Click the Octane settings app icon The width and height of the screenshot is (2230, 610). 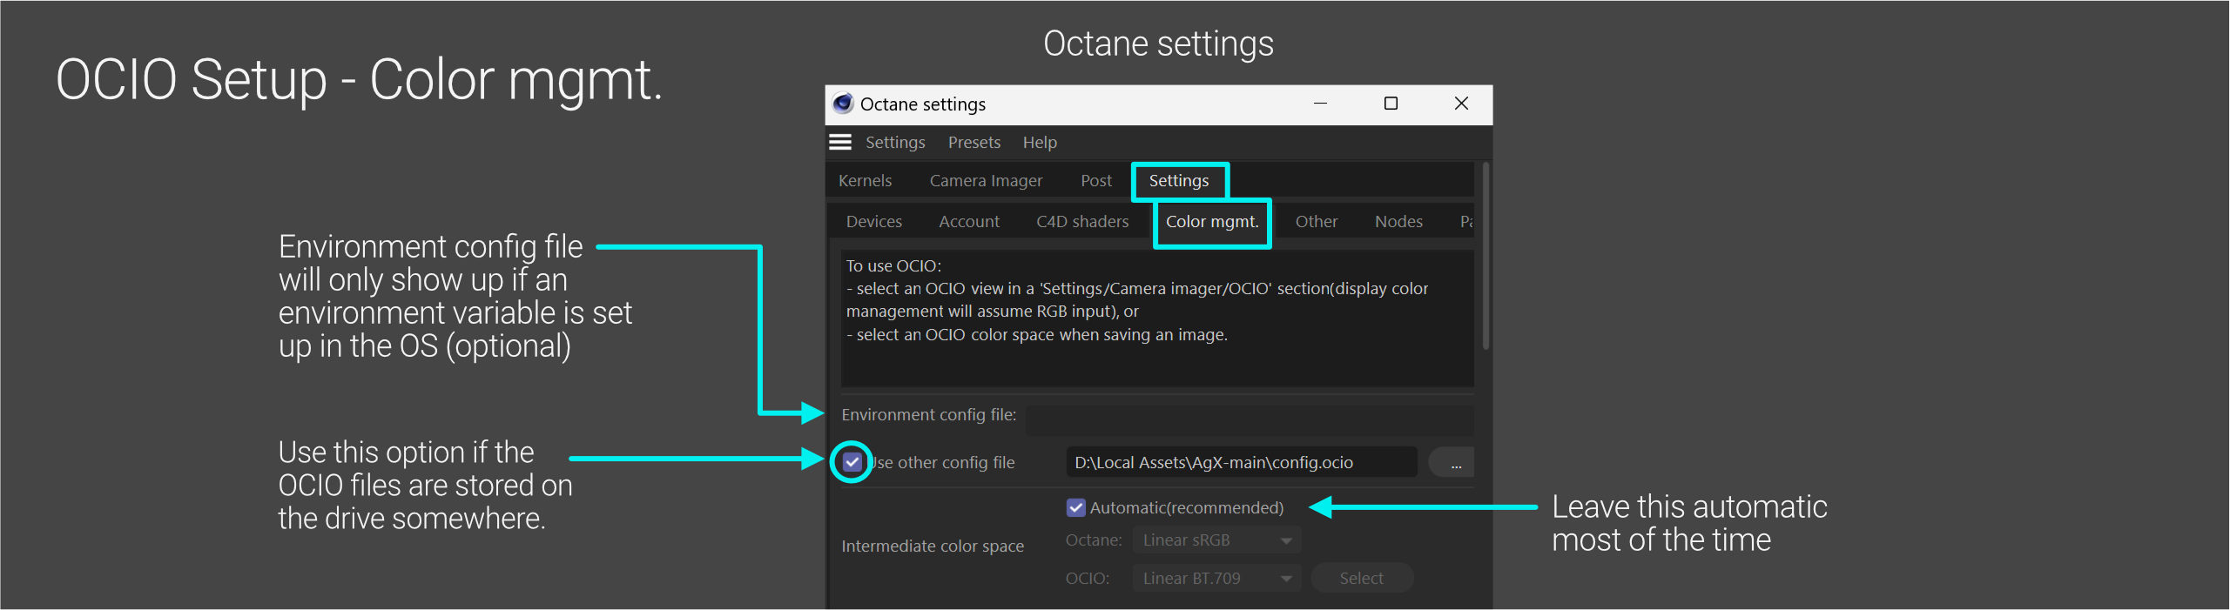click(842, 104)
